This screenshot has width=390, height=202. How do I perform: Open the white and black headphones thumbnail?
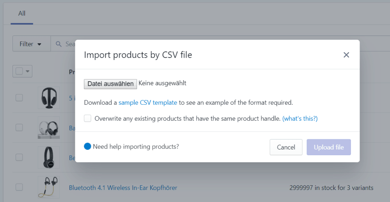click(49, 128)
